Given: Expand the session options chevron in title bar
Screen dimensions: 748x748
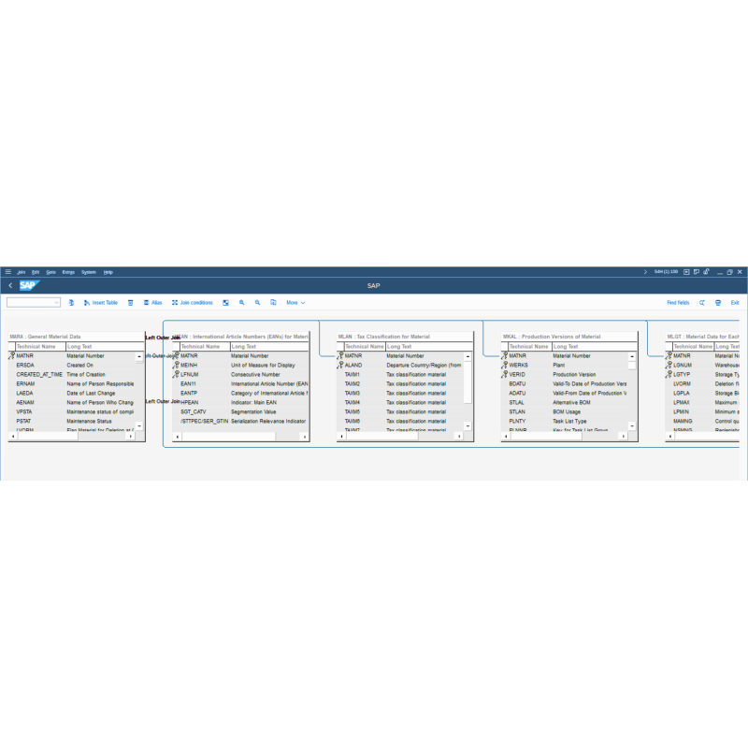Looking at the screenshot, I should tap(645, 271).
